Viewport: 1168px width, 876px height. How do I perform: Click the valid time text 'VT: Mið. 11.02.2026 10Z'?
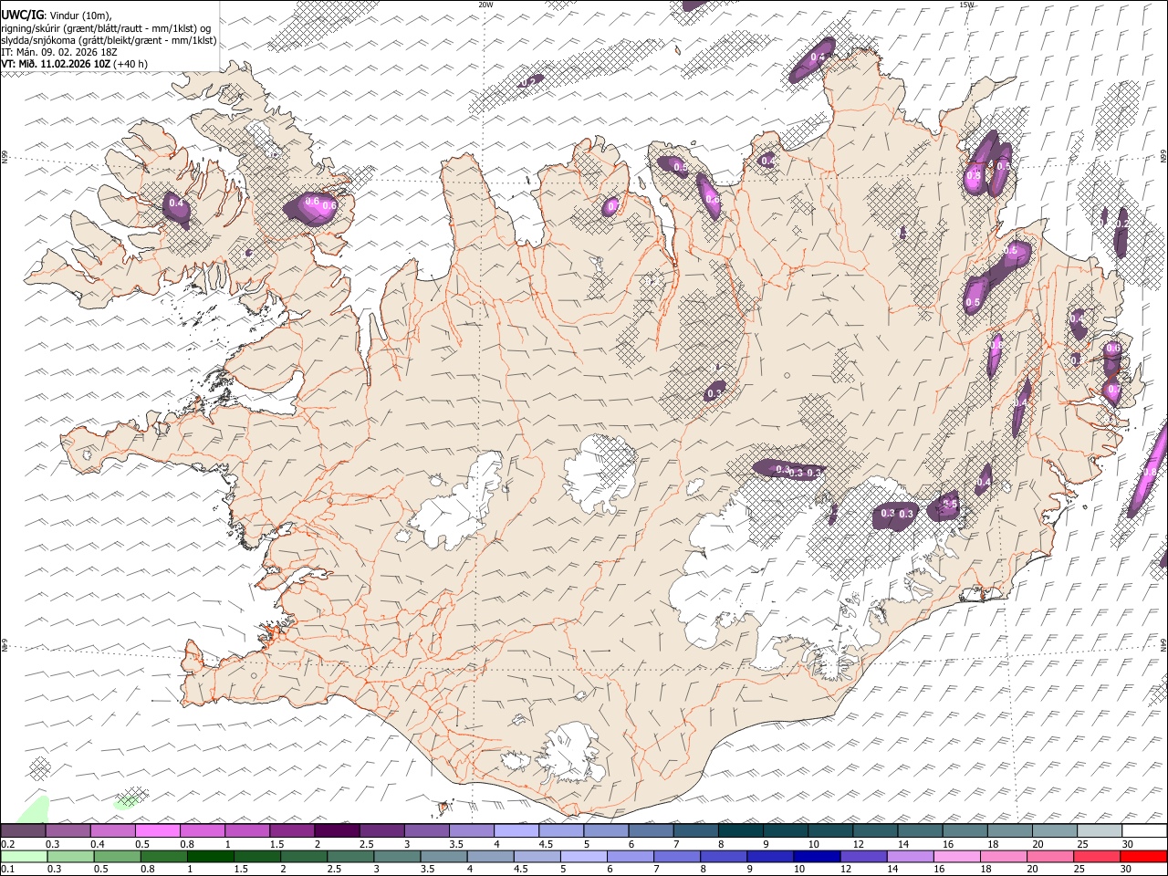click(56, 64)
